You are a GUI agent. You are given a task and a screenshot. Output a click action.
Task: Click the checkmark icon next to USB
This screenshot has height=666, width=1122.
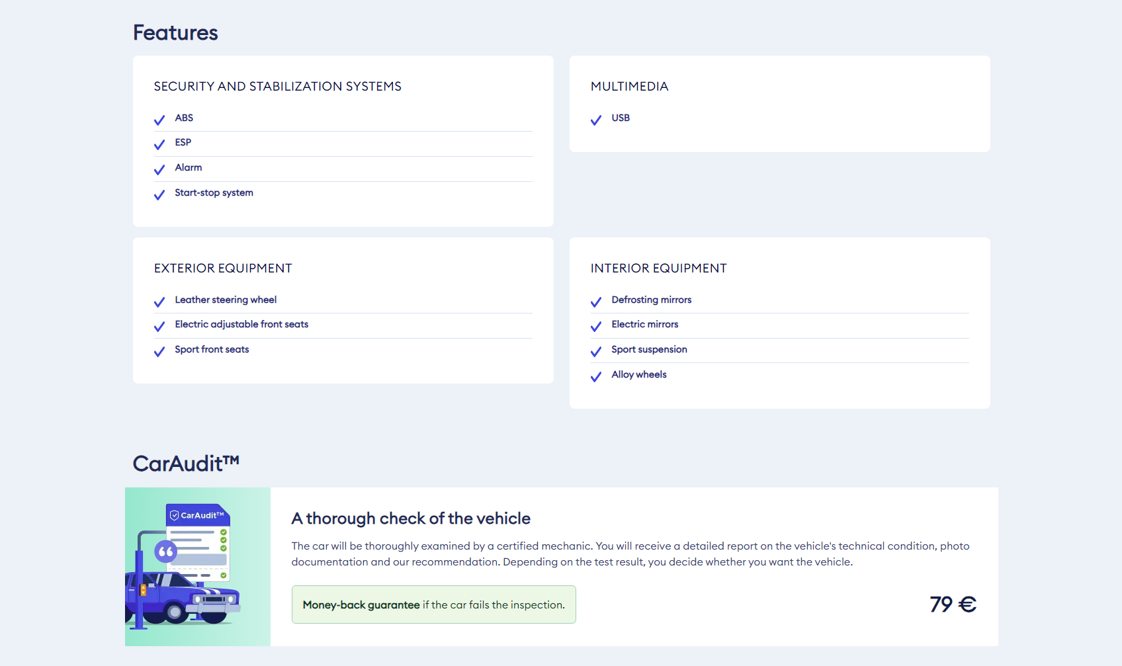596,120
